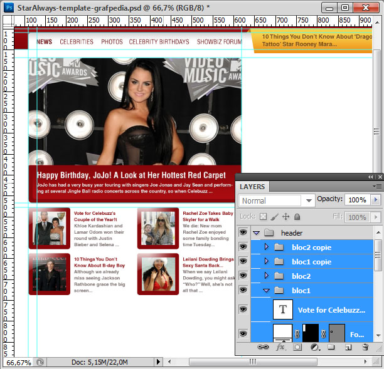The height and width of the screenshot is (369, 384).
Task: Hide the bloc1 copie group
Action: coord(243,261)
